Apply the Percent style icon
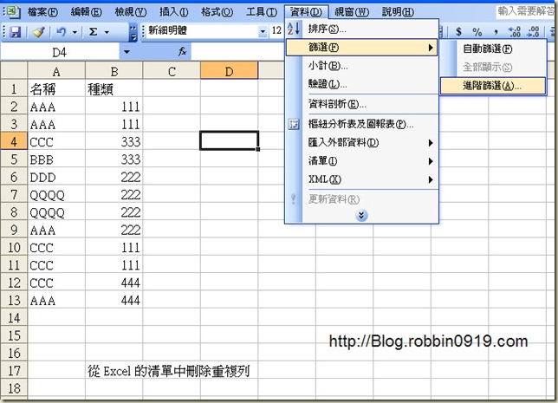 (477, 32)
